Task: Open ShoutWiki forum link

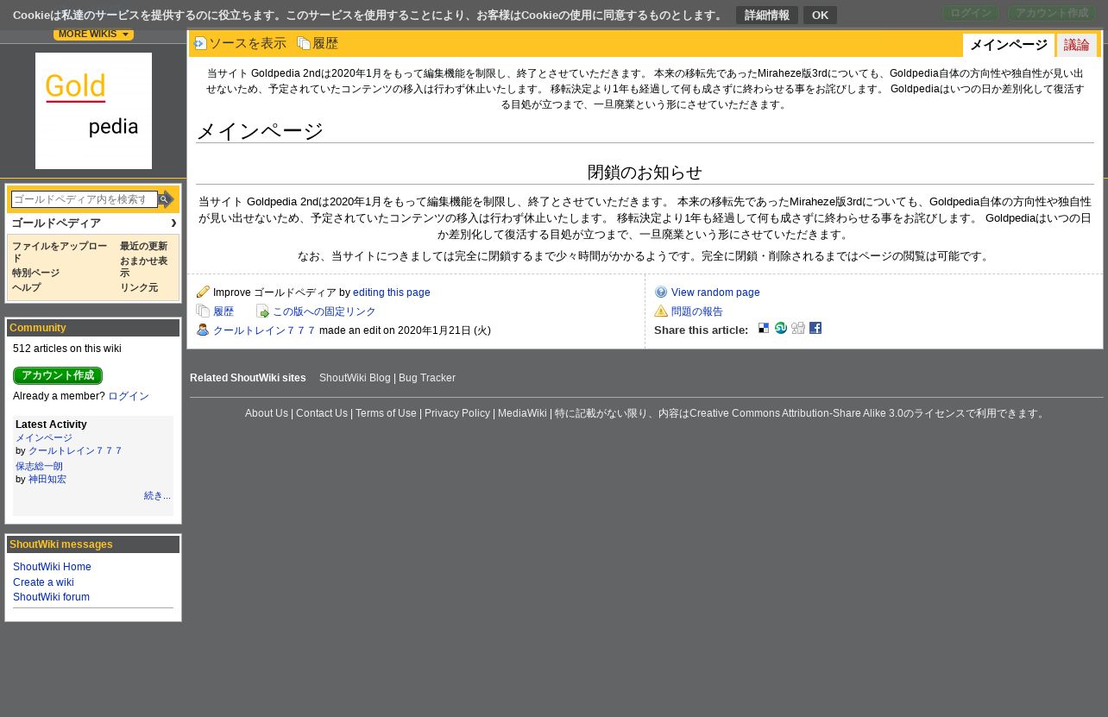Action: [x=51, y=597]
